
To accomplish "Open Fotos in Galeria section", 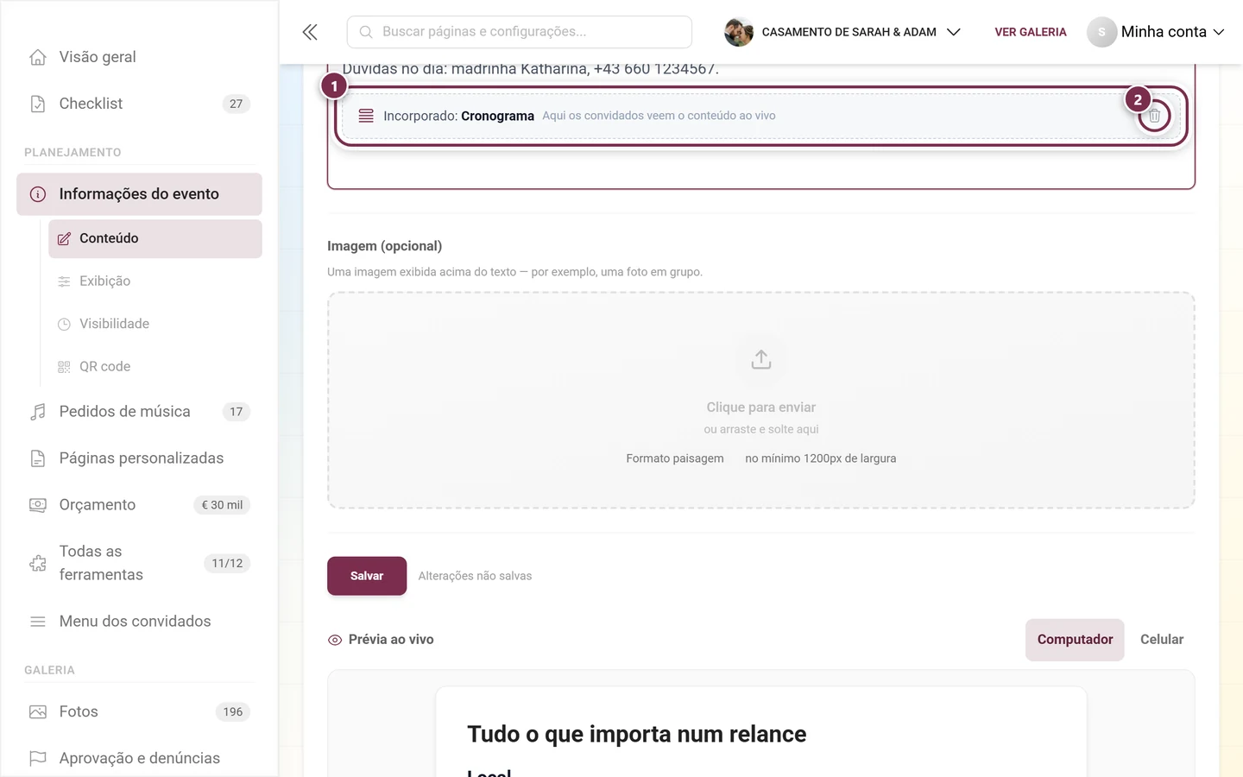I will click(x=139, y=712).
